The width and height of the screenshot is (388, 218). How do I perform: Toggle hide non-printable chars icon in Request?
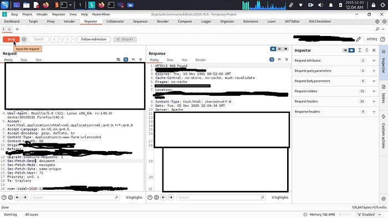(x=118, y=60)
